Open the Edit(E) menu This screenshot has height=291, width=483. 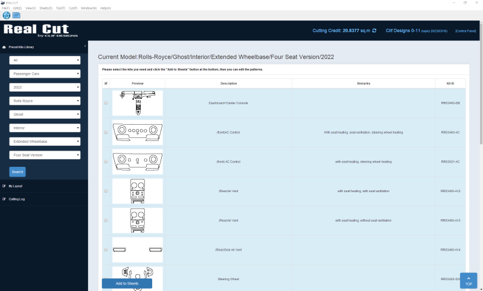point(18,8)
